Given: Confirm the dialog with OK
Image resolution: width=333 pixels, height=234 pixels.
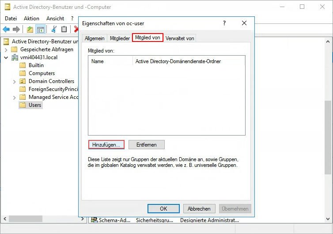Looking at the screenshot, I should [x=163, y=208].
